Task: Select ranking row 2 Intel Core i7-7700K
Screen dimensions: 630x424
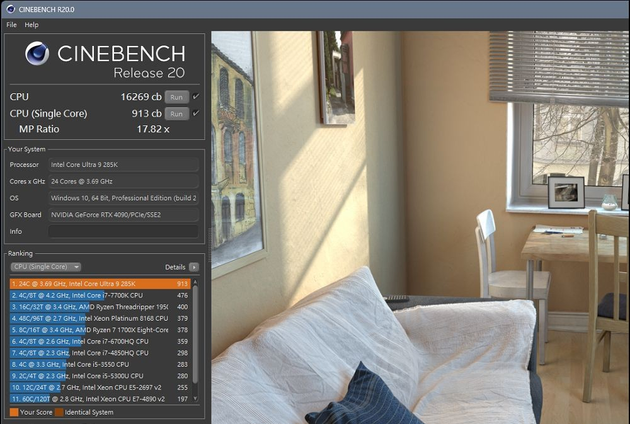Action: click(x=100, y=295)
